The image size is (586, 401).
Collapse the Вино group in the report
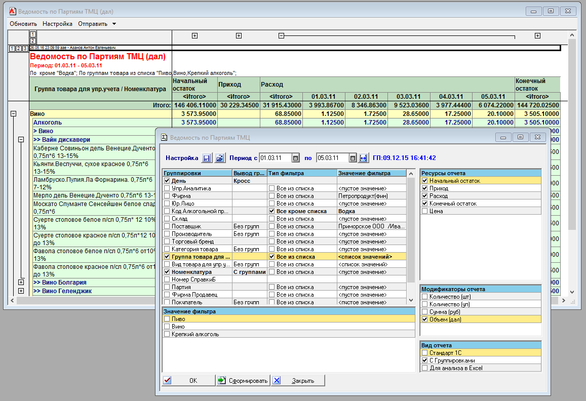coord(14,114)
